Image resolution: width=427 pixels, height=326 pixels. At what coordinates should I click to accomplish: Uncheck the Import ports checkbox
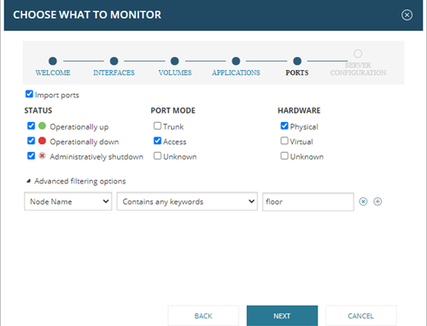[x=29, y=94]
